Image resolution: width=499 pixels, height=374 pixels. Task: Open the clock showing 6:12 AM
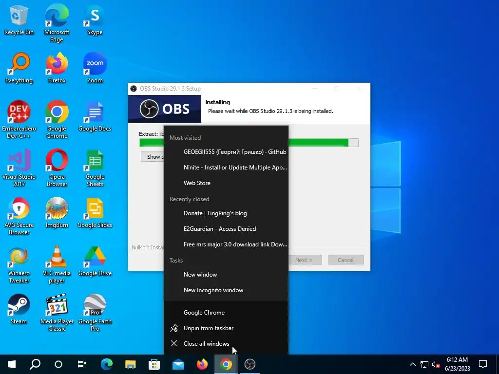[457, 364]
